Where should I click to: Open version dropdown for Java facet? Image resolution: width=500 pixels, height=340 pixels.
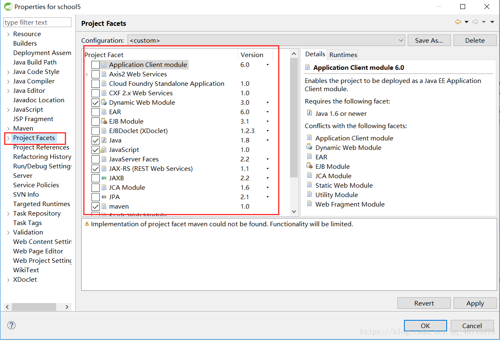coord(267,140)
